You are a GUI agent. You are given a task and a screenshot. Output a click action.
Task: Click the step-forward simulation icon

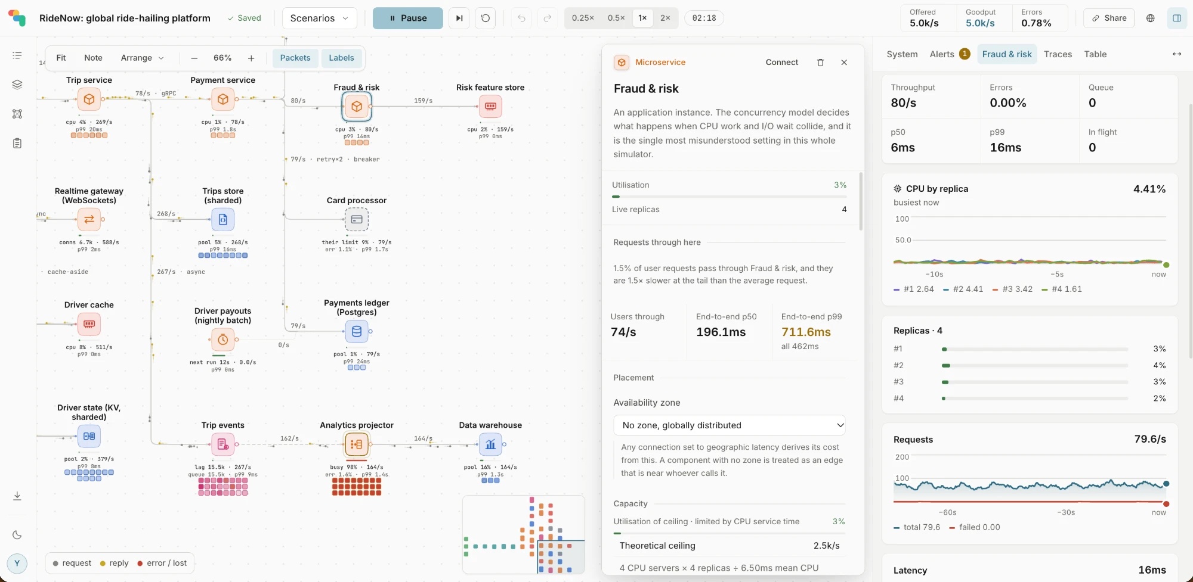coord(459,18)
